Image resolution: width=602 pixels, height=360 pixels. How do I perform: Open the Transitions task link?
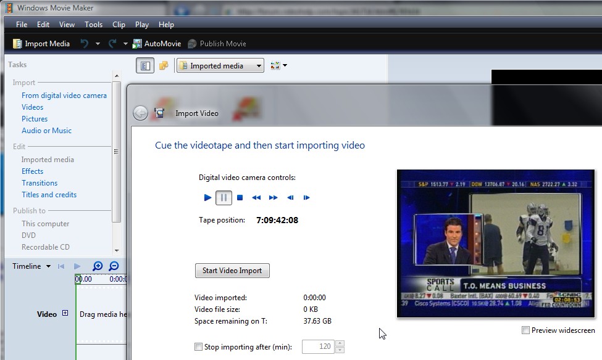pos(40,183)
